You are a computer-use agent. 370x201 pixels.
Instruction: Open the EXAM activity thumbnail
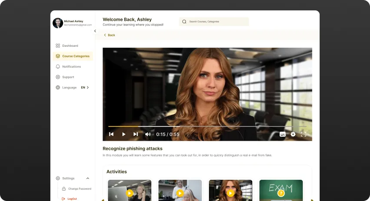pos(281,189)
